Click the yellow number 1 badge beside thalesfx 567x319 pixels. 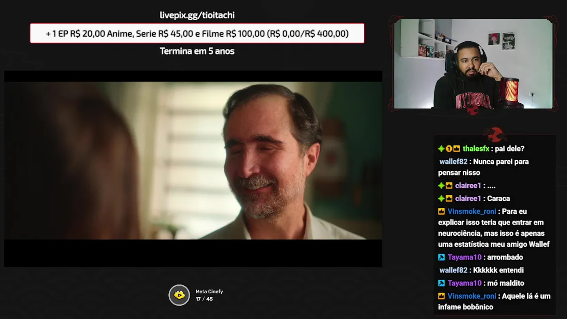[449, 149]
